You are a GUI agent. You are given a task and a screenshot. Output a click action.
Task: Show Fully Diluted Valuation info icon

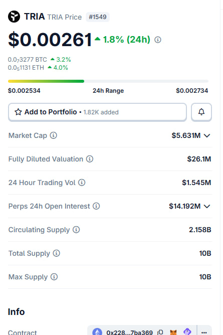90,159
